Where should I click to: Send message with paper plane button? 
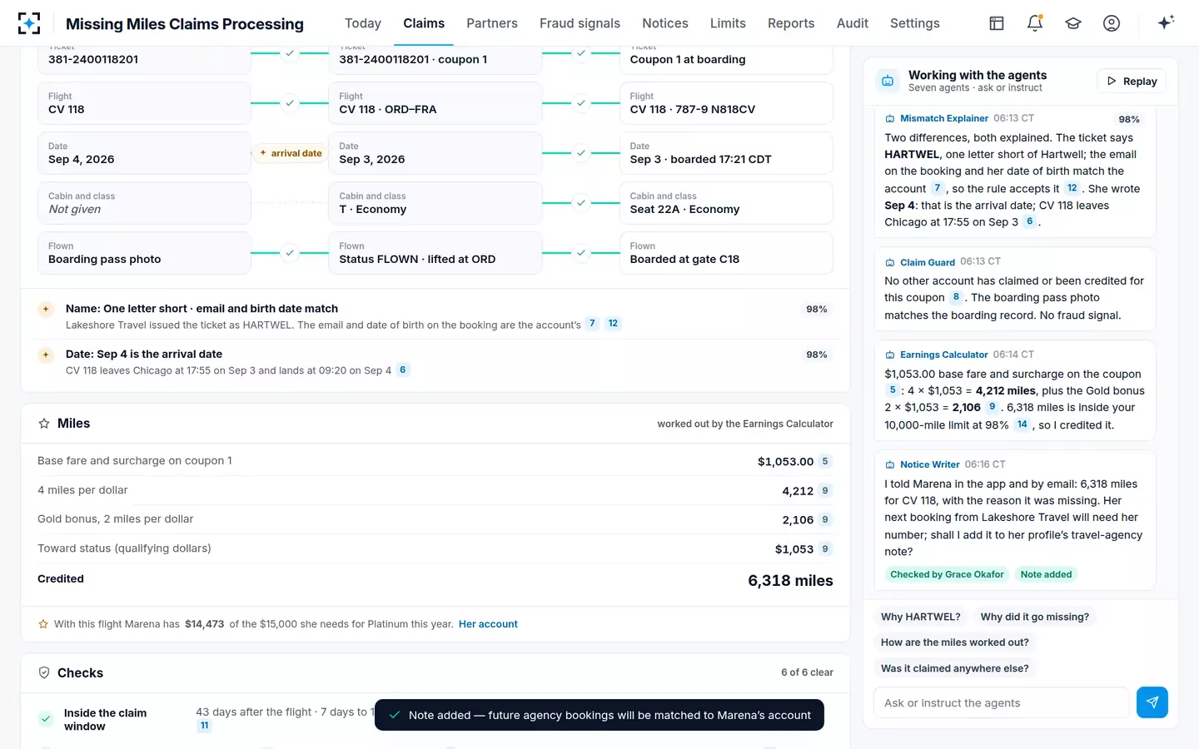(x=1152, y=702)
